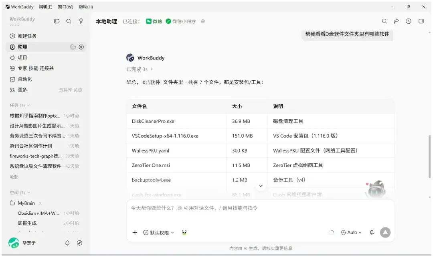
Task: Click the 华东子 user avatar
Action: (14, 243)
